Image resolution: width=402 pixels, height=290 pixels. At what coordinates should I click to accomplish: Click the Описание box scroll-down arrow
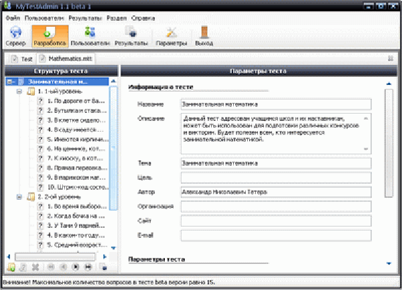[366, 149]
